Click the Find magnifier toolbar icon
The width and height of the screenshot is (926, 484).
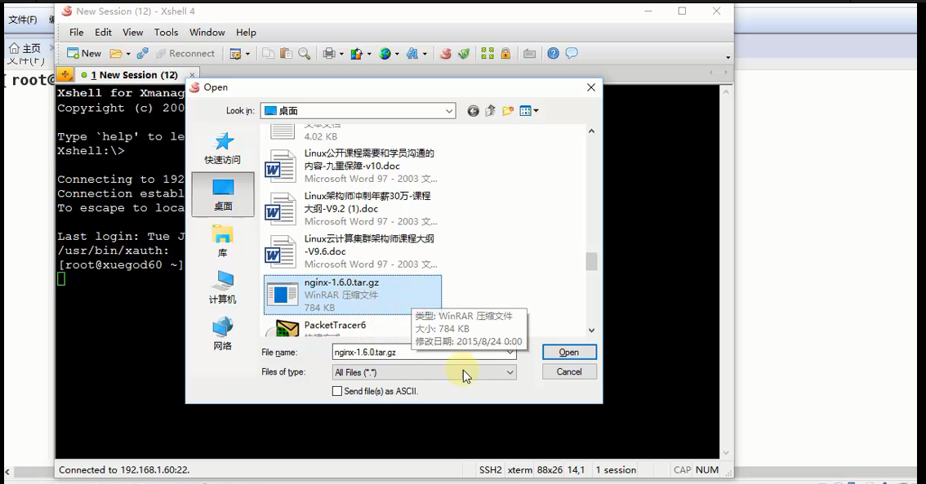(x=304, y=54)
